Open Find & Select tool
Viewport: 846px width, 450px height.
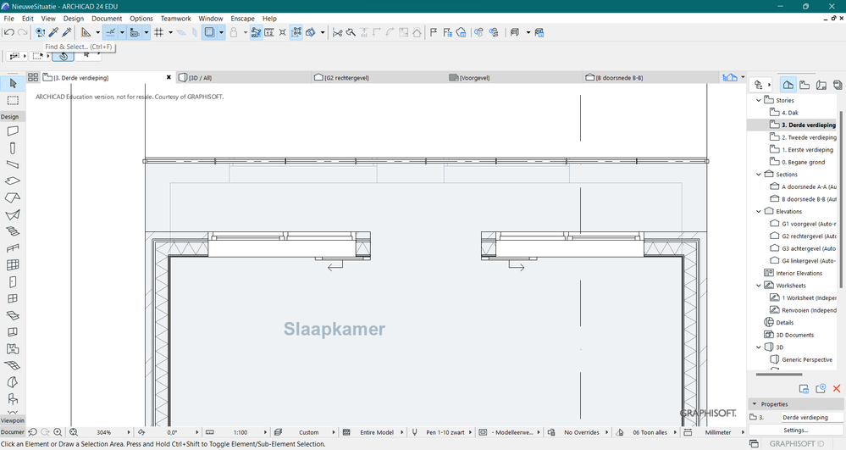[x=40, y=32]
